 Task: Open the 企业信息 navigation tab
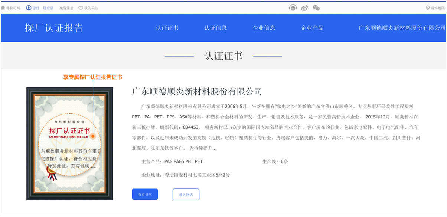[264, 28]
